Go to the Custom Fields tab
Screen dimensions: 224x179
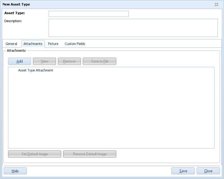tap(75, 44)
